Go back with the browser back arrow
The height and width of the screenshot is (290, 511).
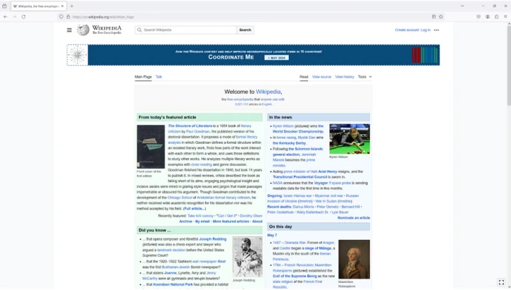coord(5,16)
